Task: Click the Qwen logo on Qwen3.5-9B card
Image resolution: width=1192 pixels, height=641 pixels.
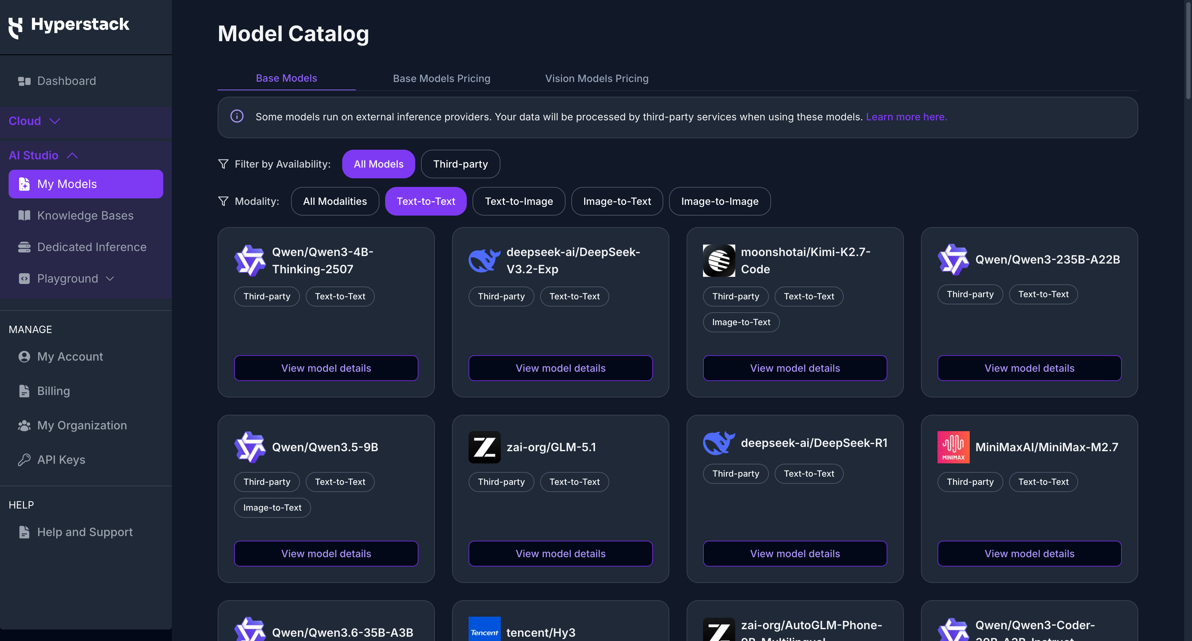Action: [250, 447]
